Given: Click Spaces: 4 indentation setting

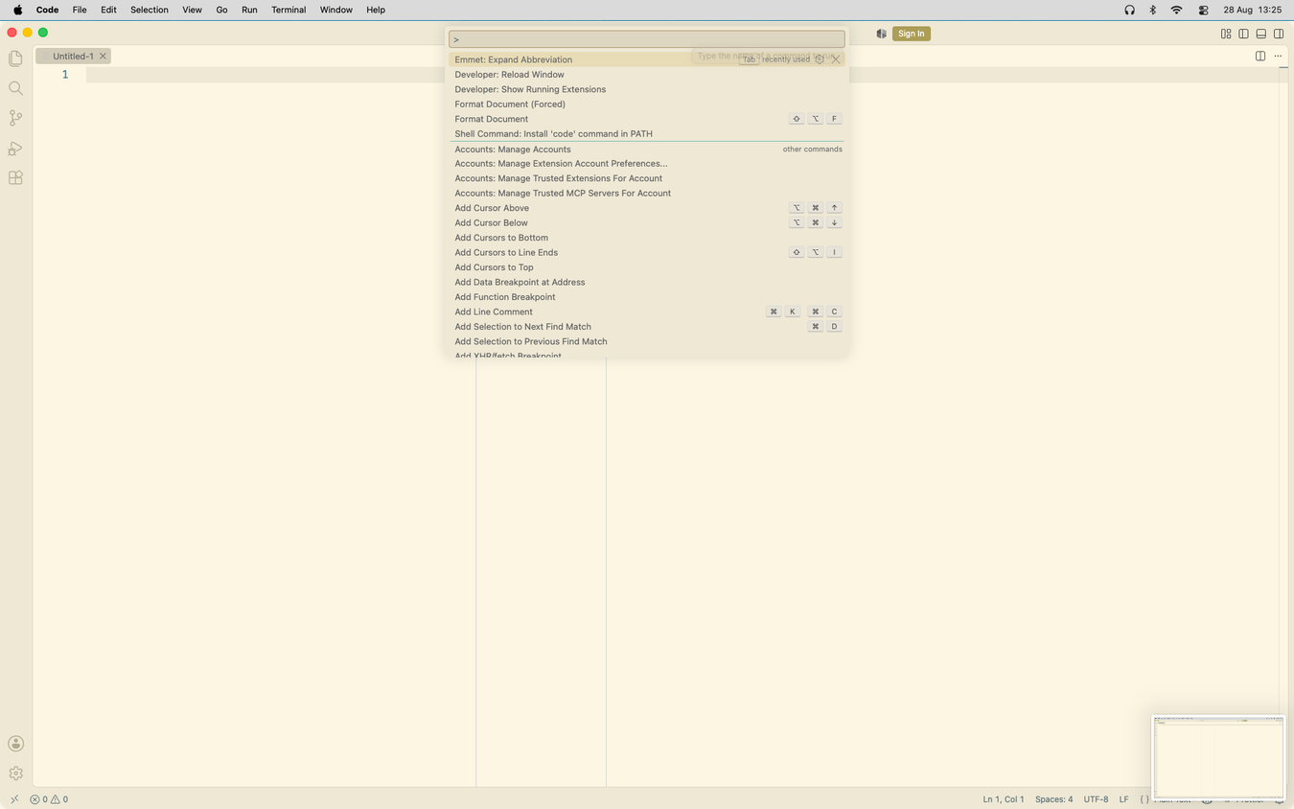Looking at the screenshot, I should [x=1053, y=799].
